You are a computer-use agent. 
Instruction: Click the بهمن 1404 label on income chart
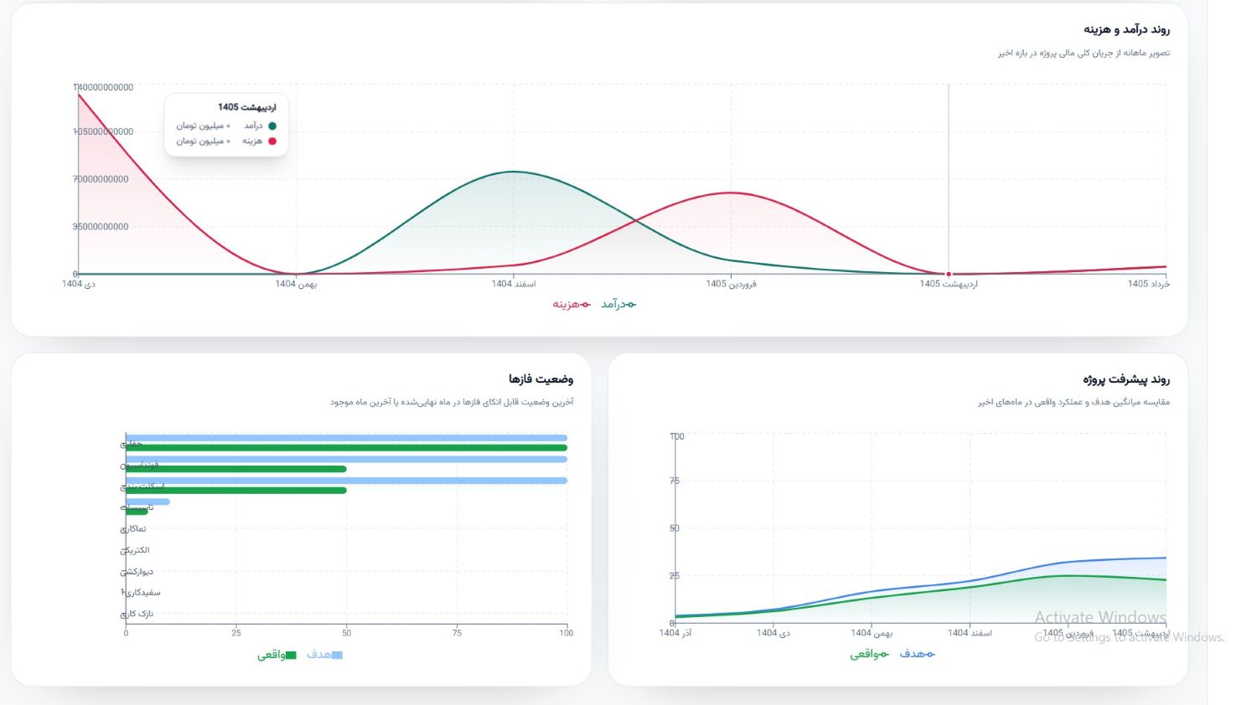[x=296, y=285]
